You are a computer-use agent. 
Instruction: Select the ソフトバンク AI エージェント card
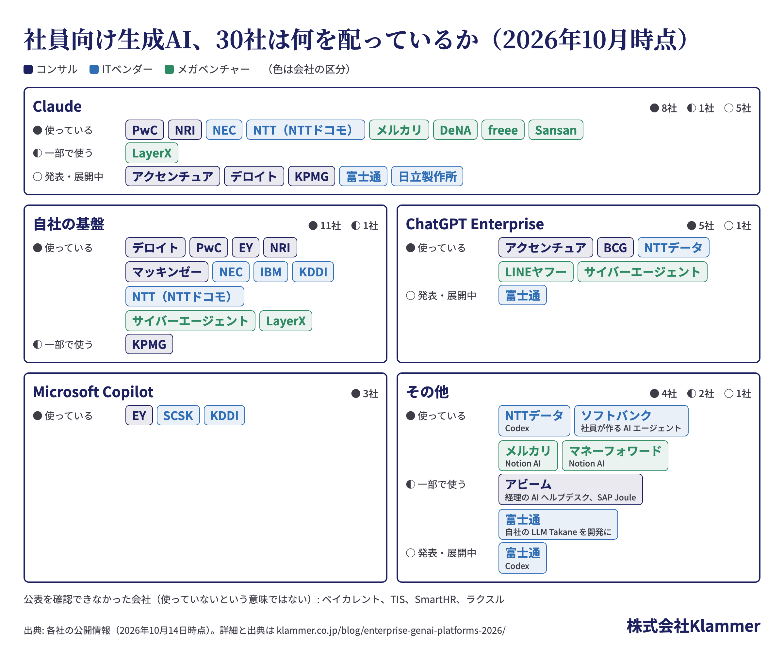[631, 421]
